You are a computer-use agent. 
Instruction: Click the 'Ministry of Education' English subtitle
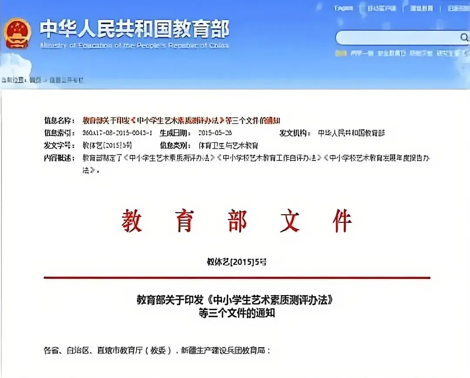134,45
